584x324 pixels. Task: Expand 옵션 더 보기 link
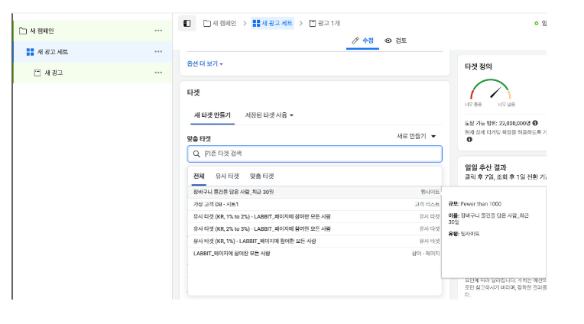[205, 63]
